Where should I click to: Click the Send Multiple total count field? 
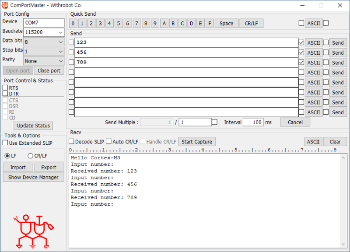click(195, 122)
